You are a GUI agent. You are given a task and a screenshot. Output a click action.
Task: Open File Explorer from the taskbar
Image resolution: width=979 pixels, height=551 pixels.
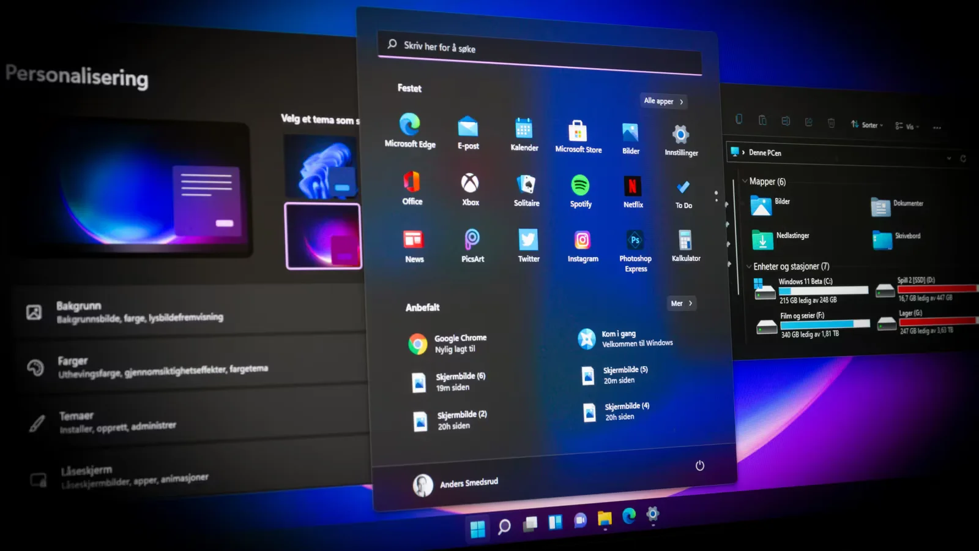coord(605,519)
